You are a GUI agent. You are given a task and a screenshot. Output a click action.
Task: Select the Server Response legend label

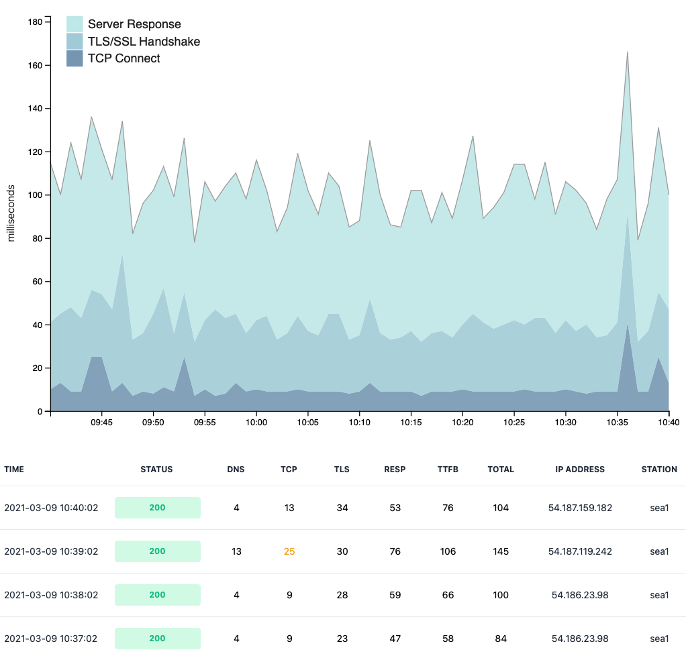coord(134,24)
